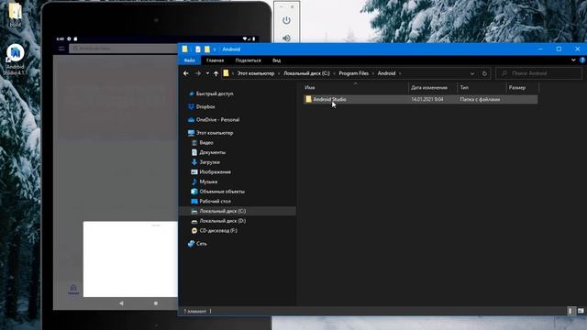Open Загрузки folder in sidebar
587x330 pixels.
(x=209, y=162)
